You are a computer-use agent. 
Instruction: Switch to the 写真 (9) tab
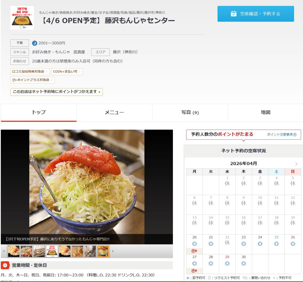tap(190, 113)
